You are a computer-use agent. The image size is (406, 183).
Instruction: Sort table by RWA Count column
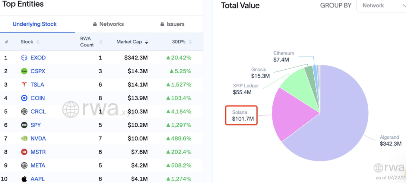pyautogui.click(x=91, y=42)
